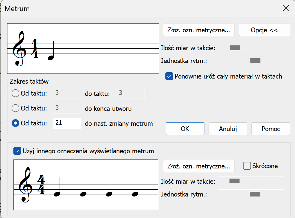Screen dimensions: 295x218
Task: Adjust the lower Ilość miar w takcie slider
Action: (235, 181)
